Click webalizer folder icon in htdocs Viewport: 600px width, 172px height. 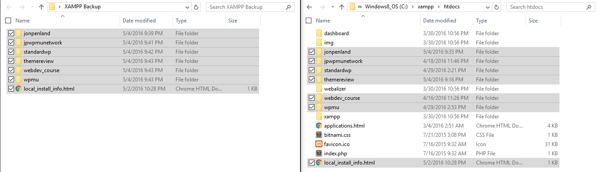click(319, 89)
